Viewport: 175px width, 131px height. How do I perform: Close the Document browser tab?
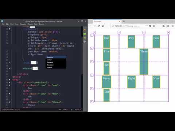point(120,21)
